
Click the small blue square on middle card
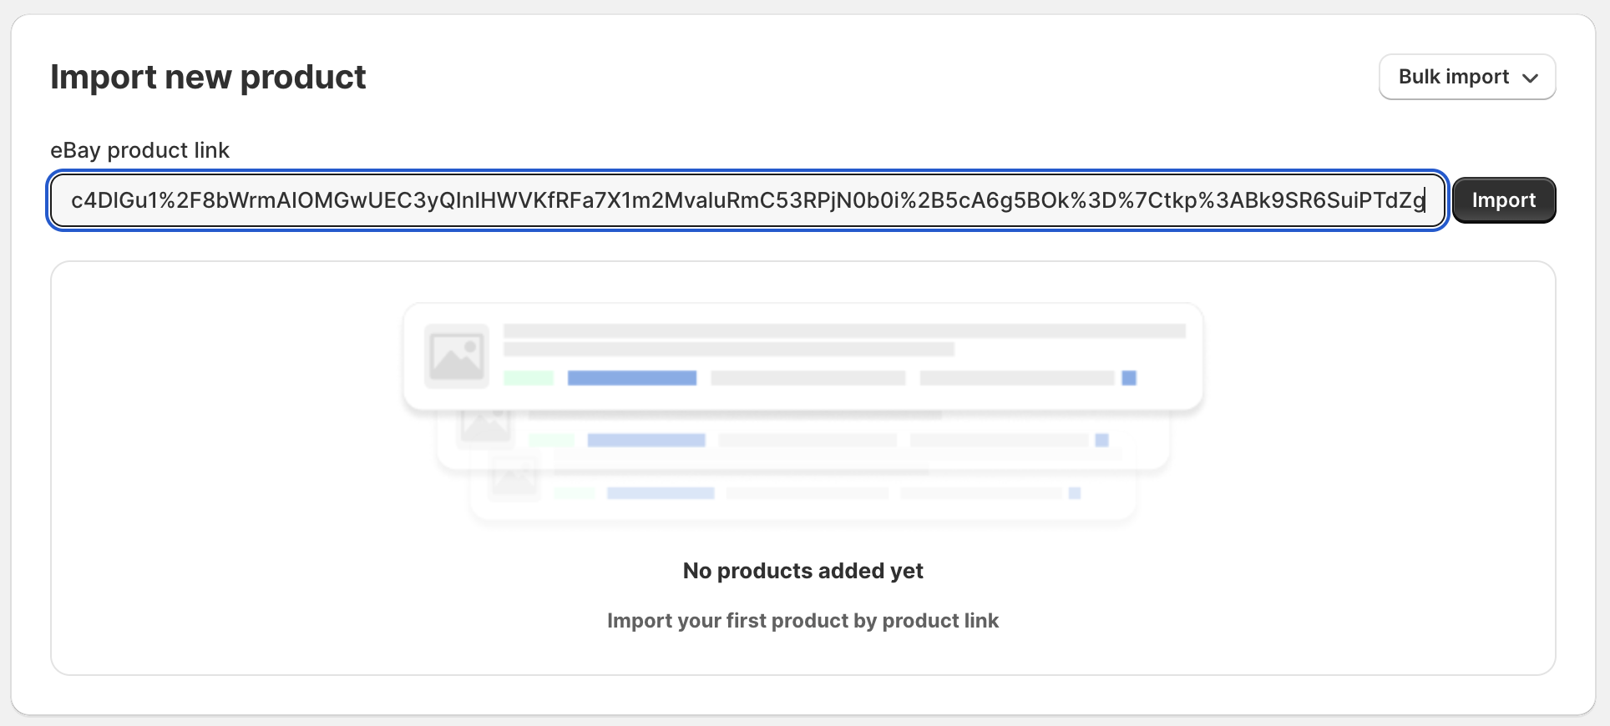tap(1101, 440)
